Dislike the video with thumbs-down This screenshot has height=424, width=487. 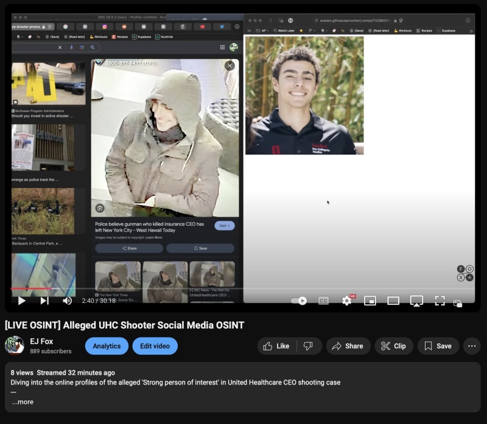coord(309,346)
